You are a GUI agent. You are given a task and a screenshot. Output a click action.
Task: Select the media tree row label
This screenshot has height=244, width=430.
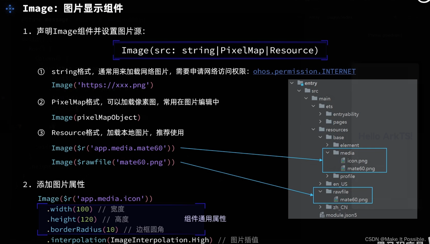(x=347, y=153)
